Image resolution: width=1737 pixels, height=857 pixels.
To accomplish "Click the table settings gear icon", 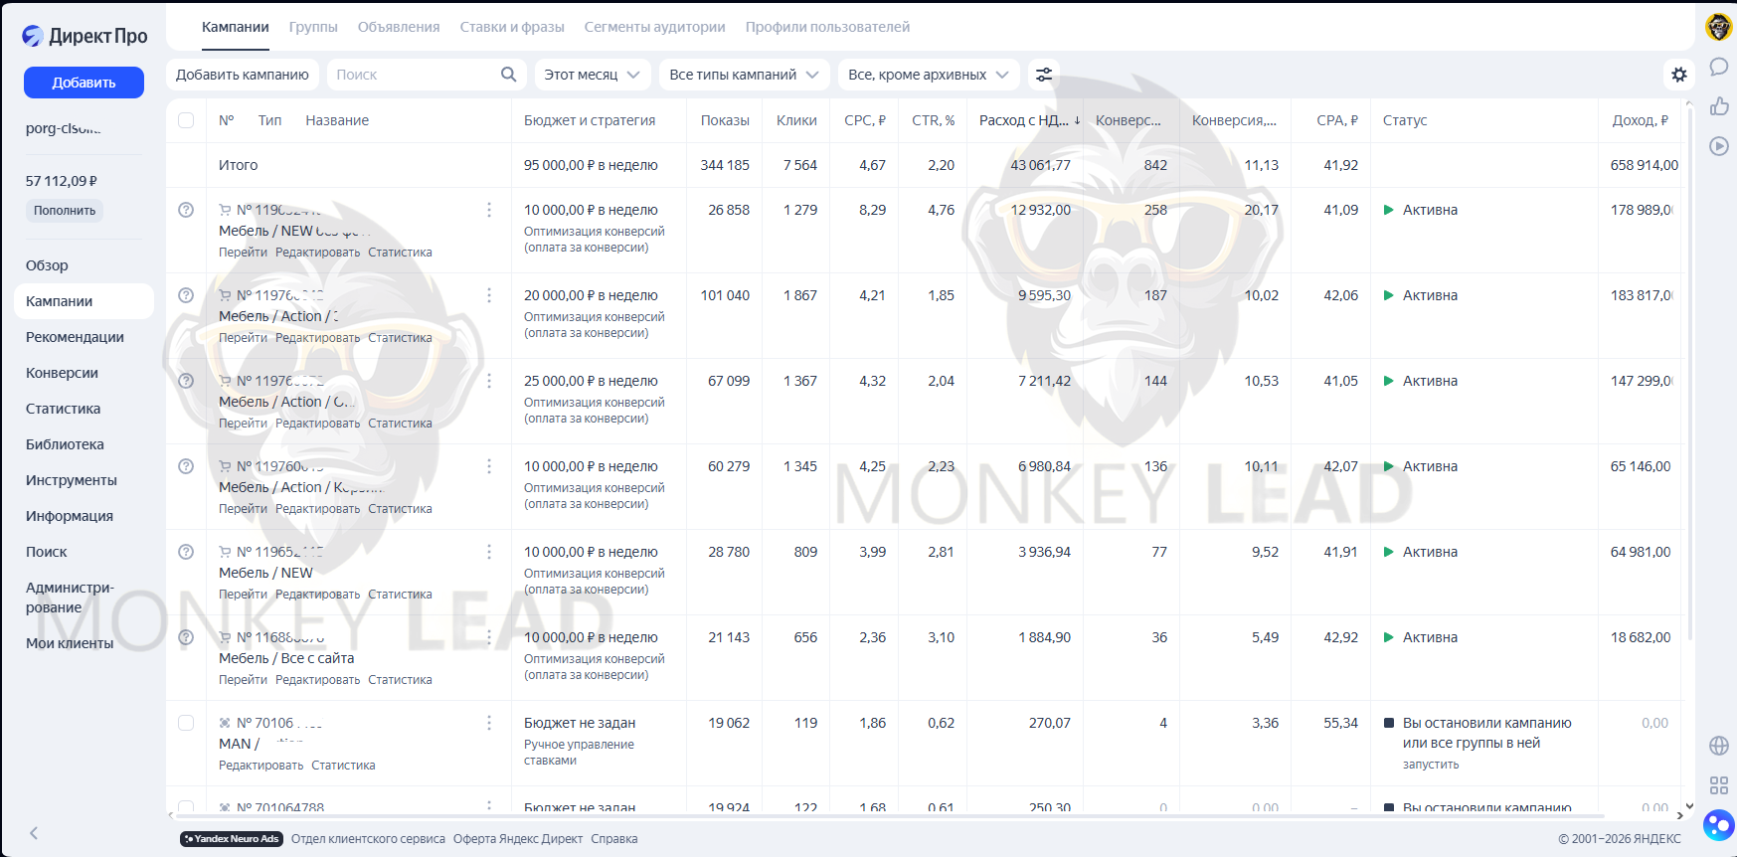I will click(x=1678, y=75).
